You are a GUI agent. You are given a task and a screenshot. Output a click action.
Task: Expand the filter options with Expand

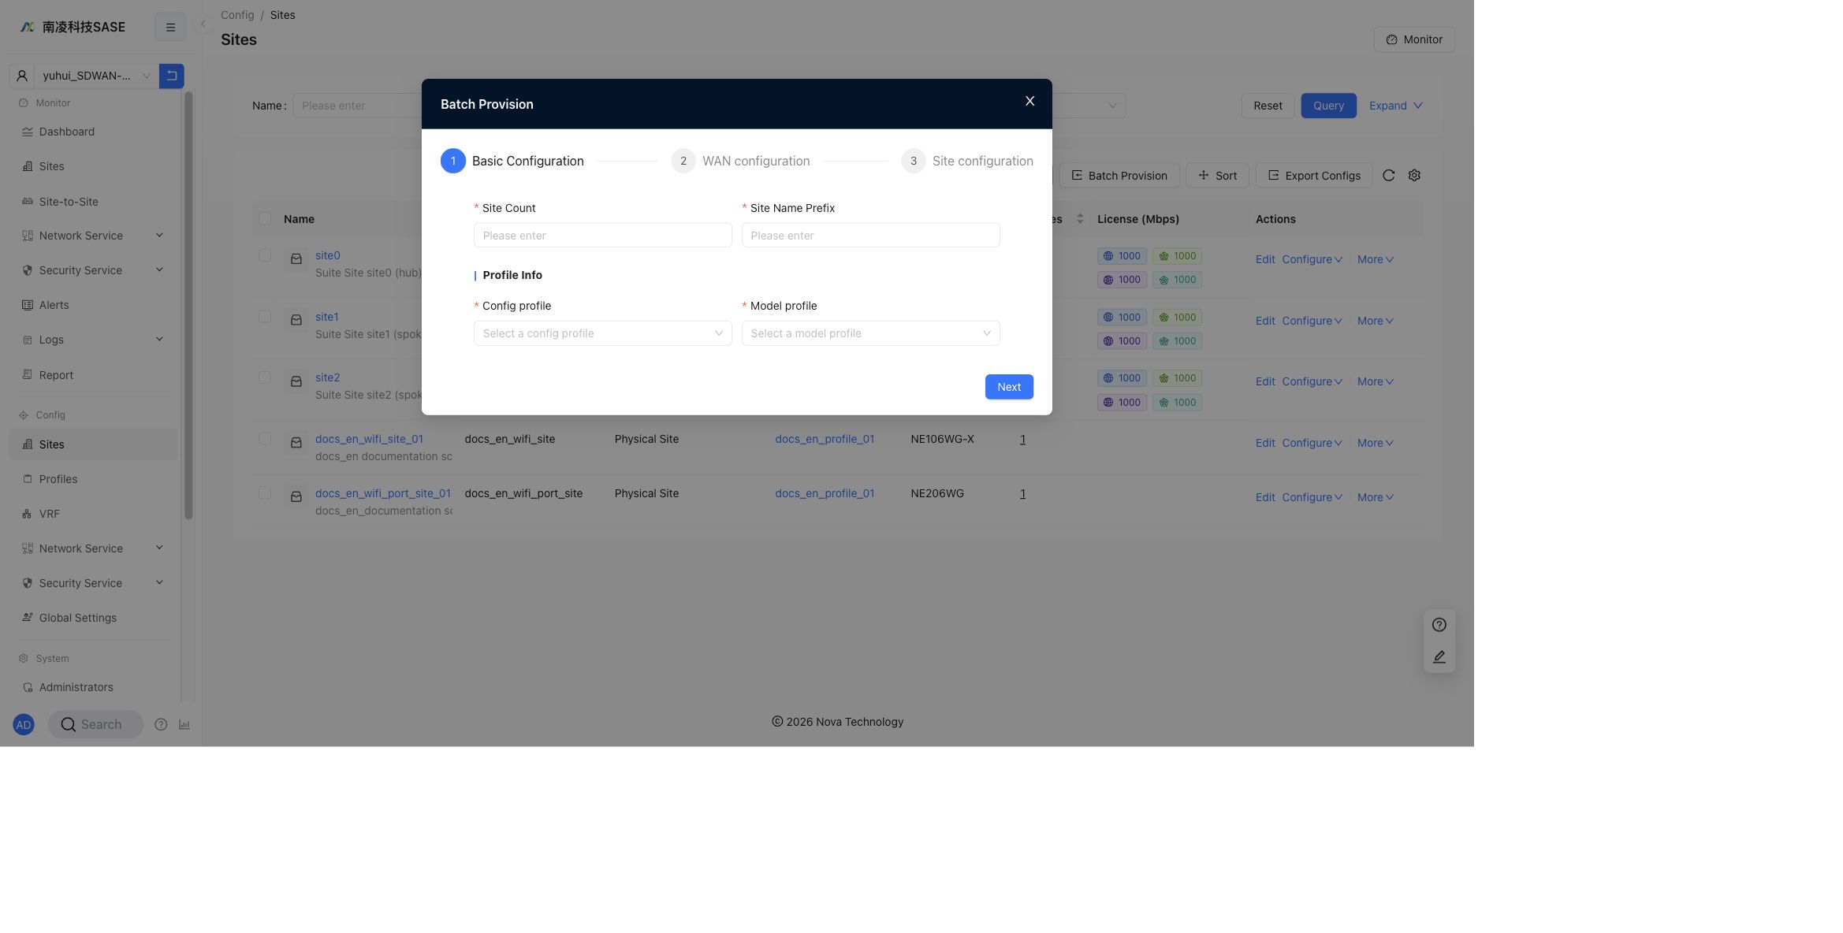point(1395,106)
